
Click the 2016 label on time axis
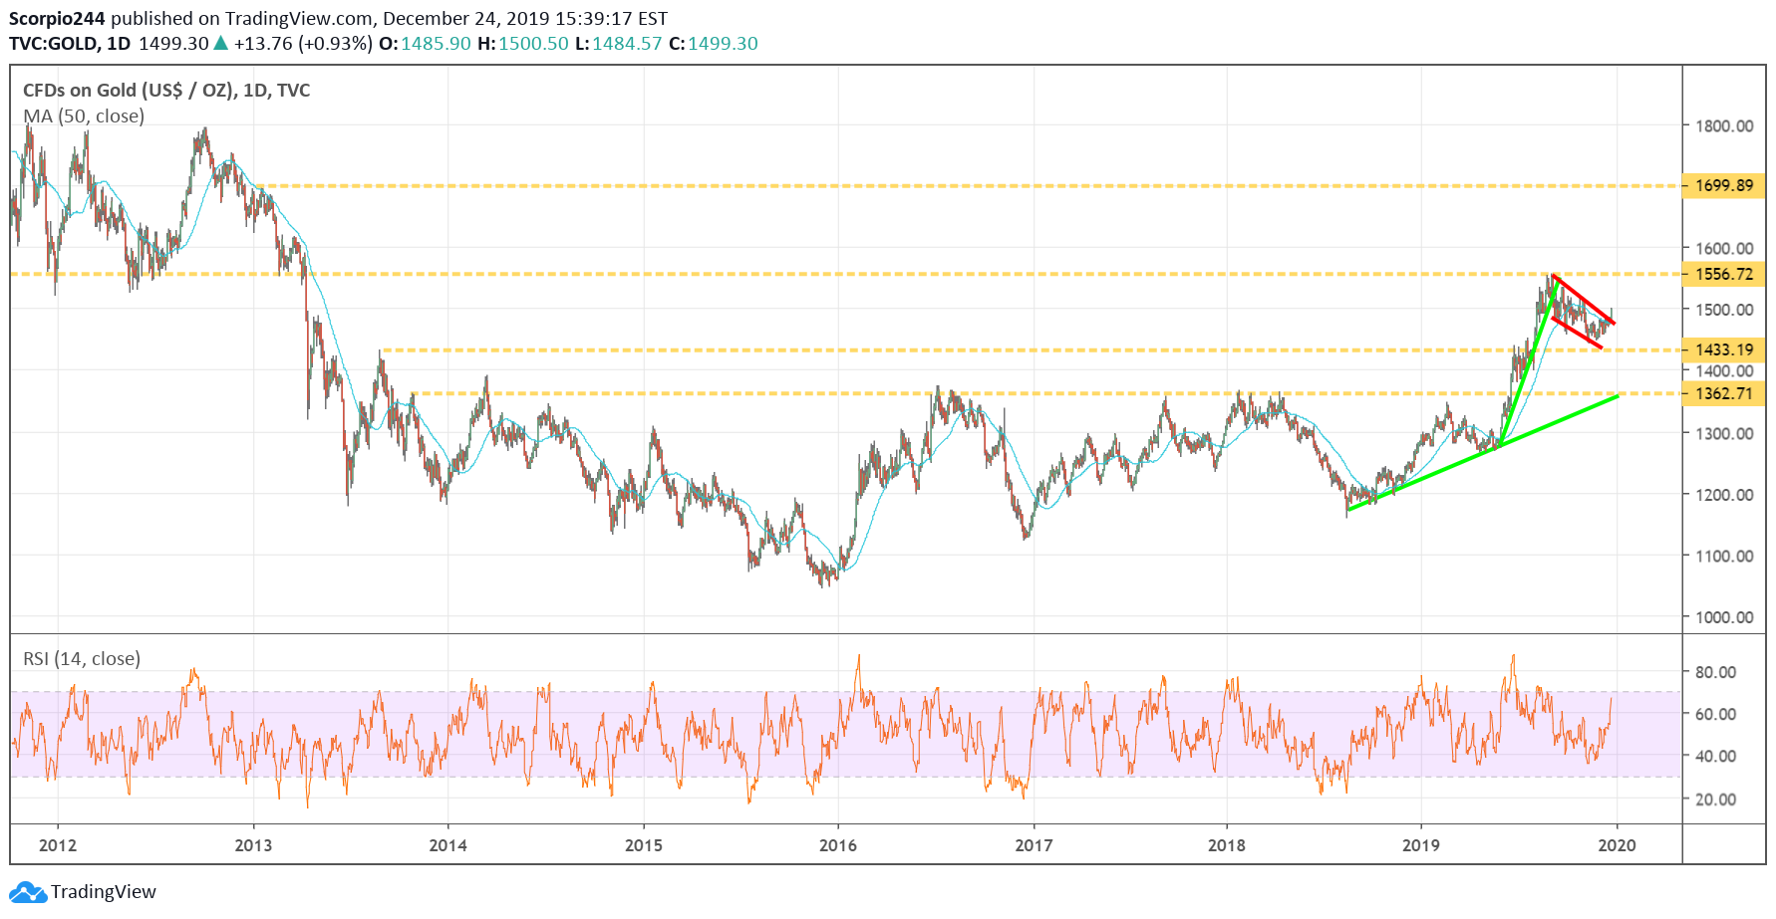[838, 845]
